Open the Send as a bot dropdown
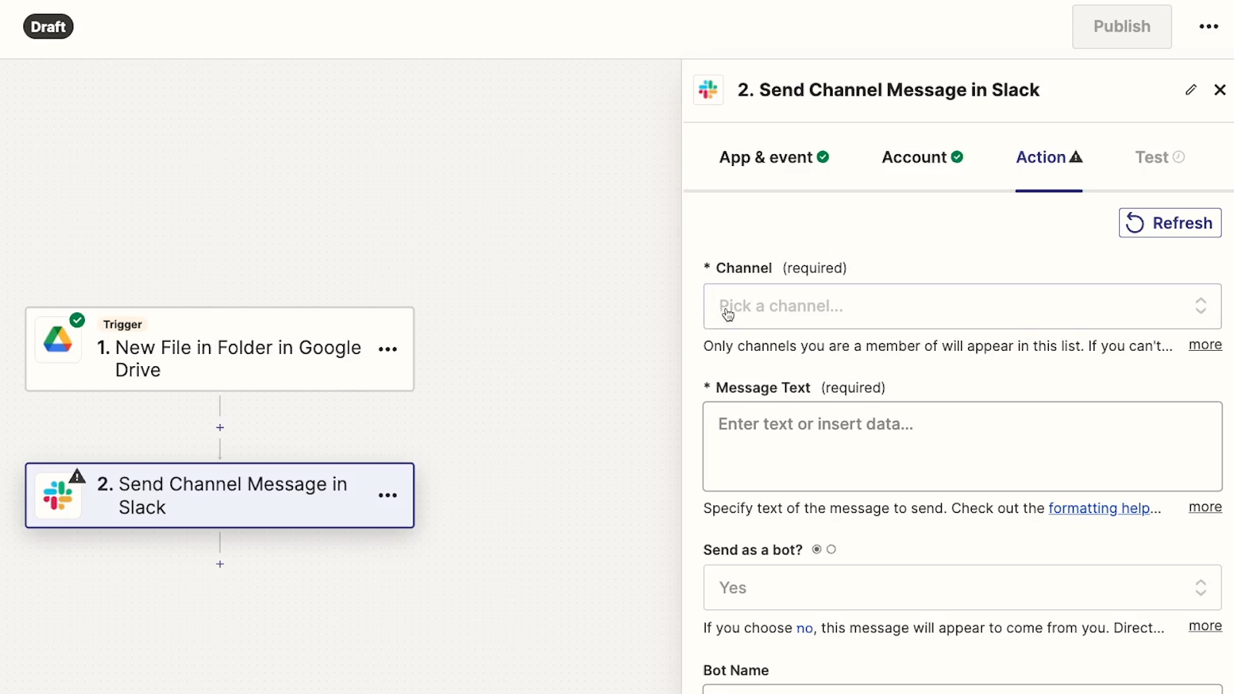Viewport: 1234px width, 694px height. [x=962, y=588]
